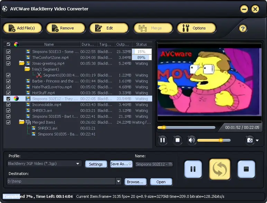267x203 pixels.
Task: Sort the list by the Name column header
Action: [49, 44]
